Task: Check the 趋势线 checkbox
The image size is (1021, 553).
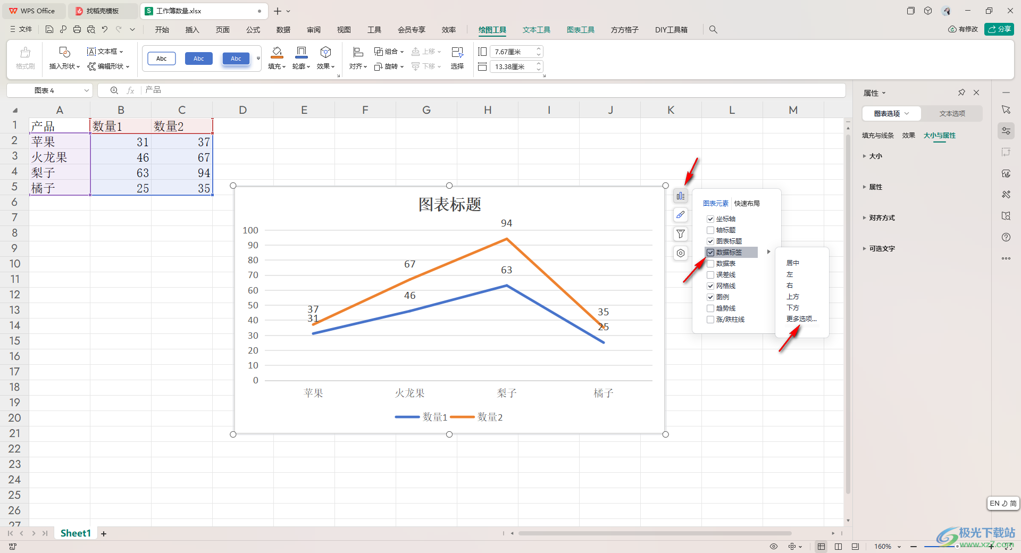Action: click(710, 308)
